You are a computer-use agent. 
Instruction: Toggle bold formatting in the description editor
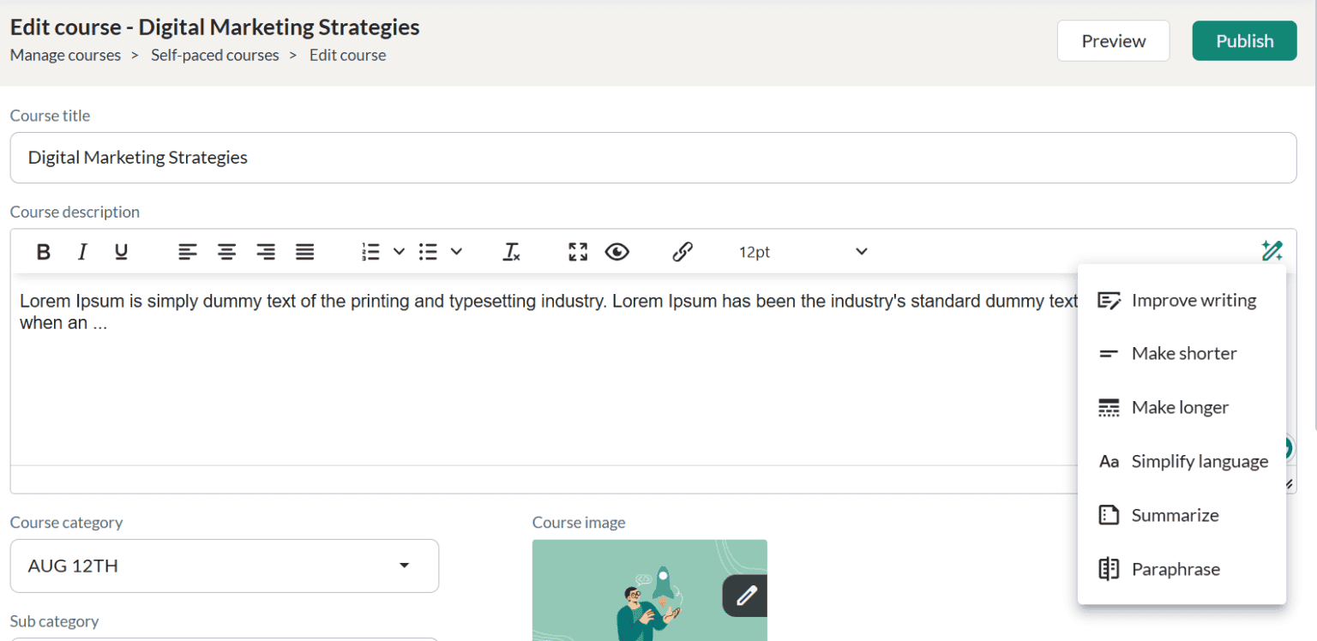43,251
